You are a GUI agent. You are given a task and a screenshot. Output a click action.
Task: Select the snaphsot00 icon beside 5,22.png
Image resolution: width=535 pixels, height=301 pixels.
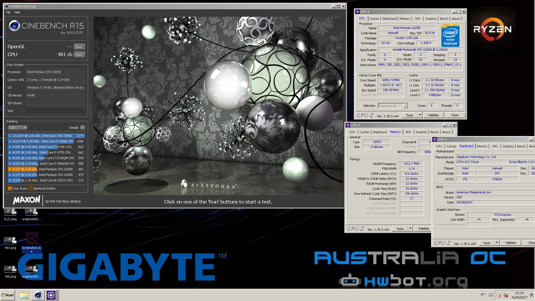pyautogui.click(x=31, y=214)
